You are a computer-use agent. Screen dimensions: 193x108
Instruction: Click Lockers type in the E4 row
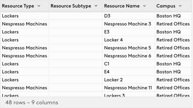(x=10, y=72)
